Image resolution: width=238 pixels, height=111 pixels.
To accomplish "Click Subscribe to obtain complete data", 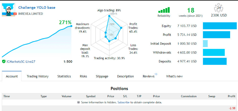I will (124, 102).
